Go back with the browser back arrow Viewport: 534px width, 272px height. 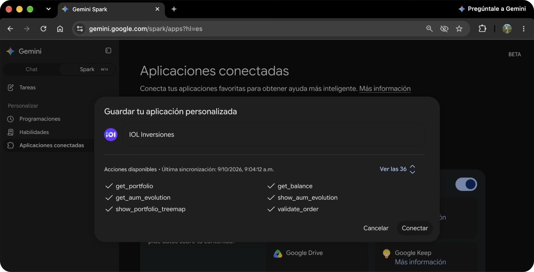point(10,29)
